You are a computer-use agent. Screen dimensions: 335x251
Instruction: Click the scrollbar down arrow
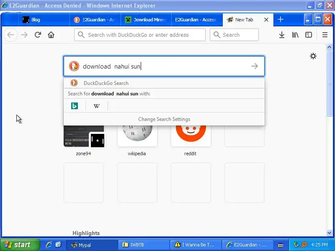tap(329, 233)
